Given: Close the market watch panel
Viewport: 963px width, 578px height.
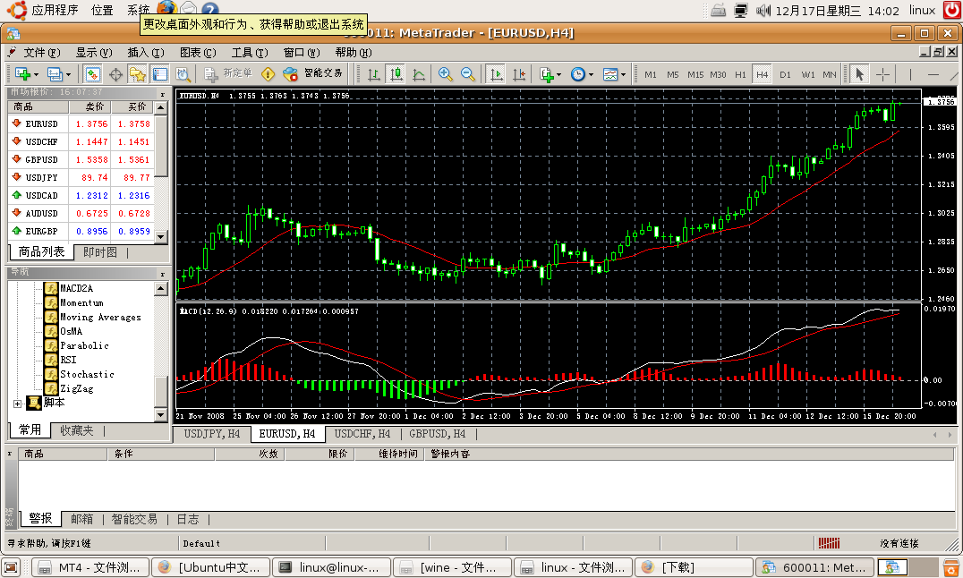Looking at the screenshot, I should tap(163, 94).
